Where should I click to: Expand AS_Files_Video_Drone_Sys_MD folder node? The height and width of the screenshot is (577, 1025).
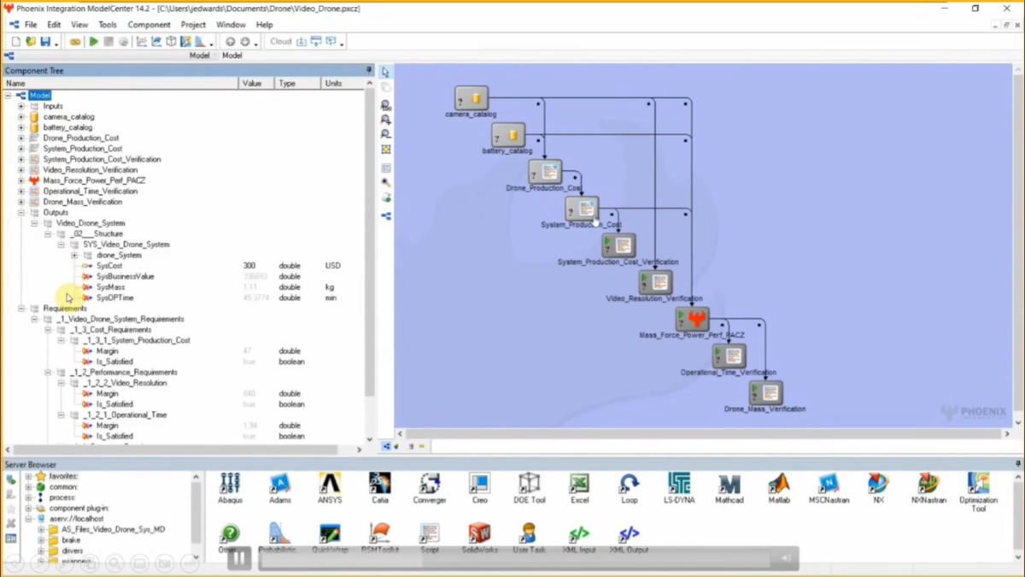coord(41,530)
